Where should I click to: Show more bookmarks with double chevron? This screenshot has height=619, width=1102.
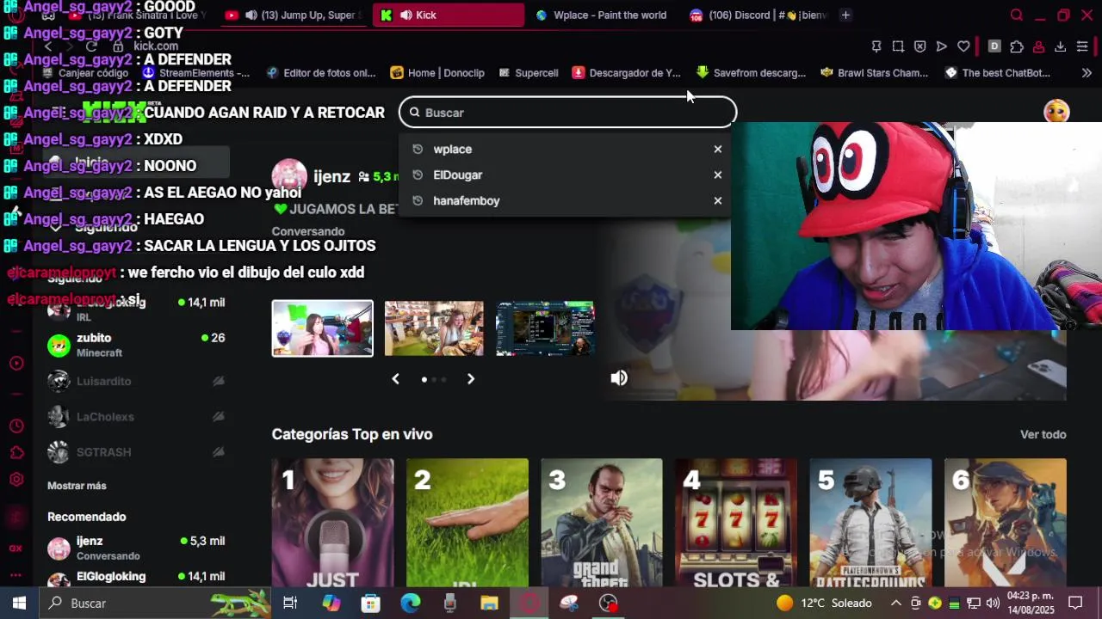(x=1087, y=73)
